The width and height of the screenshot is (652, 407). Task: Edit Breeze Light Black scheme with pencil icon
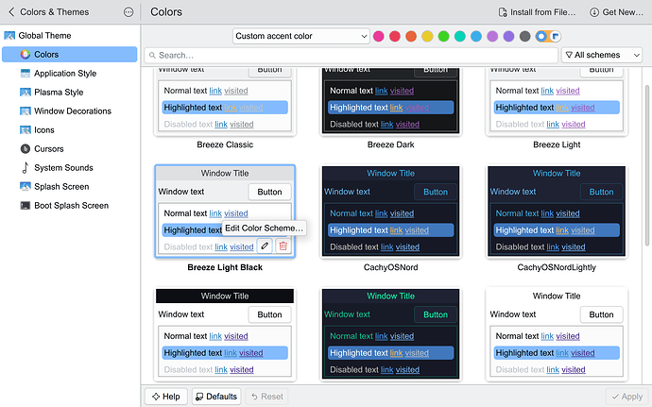coord(265,246)
